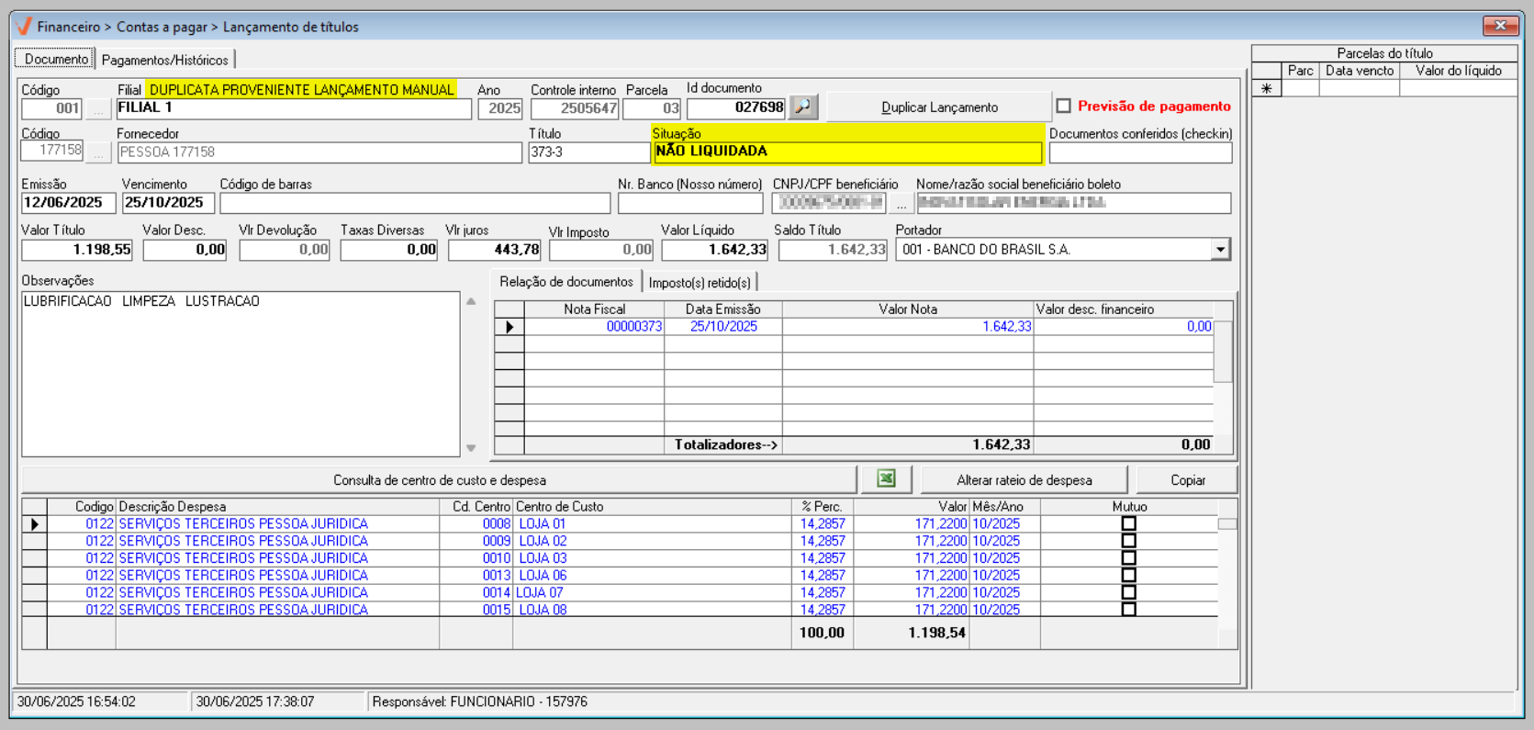Screen dimensions: 1534x730
Task: Select row indicator arrow for nota 00000373
Action: click(x=509, y=327)
